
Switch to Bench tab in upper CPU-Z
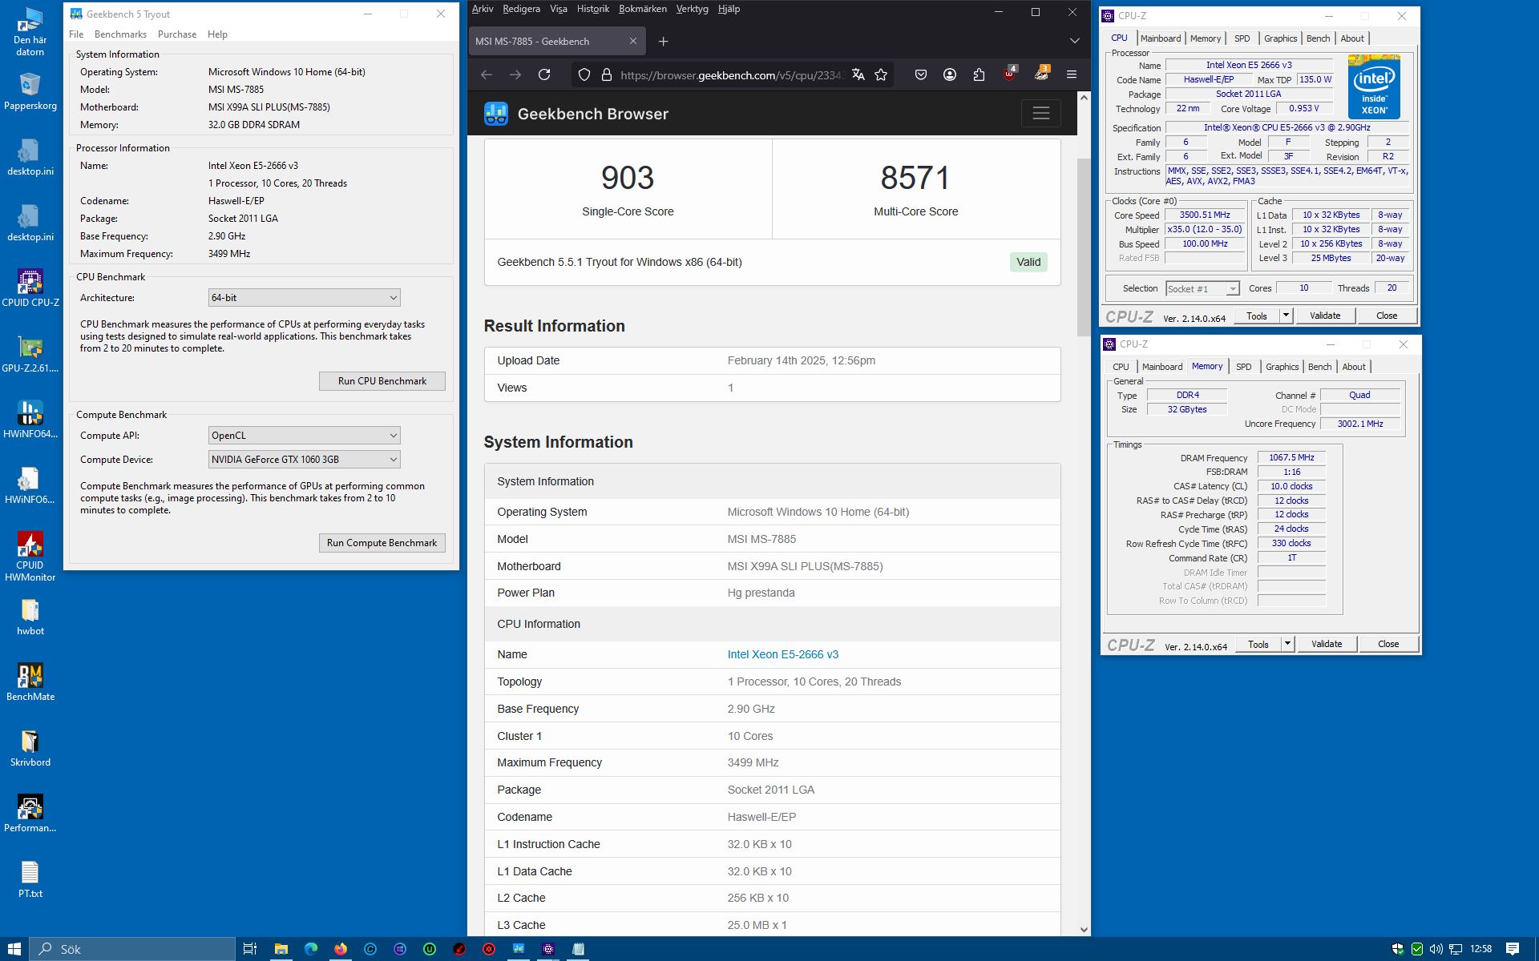(1318, 38)
